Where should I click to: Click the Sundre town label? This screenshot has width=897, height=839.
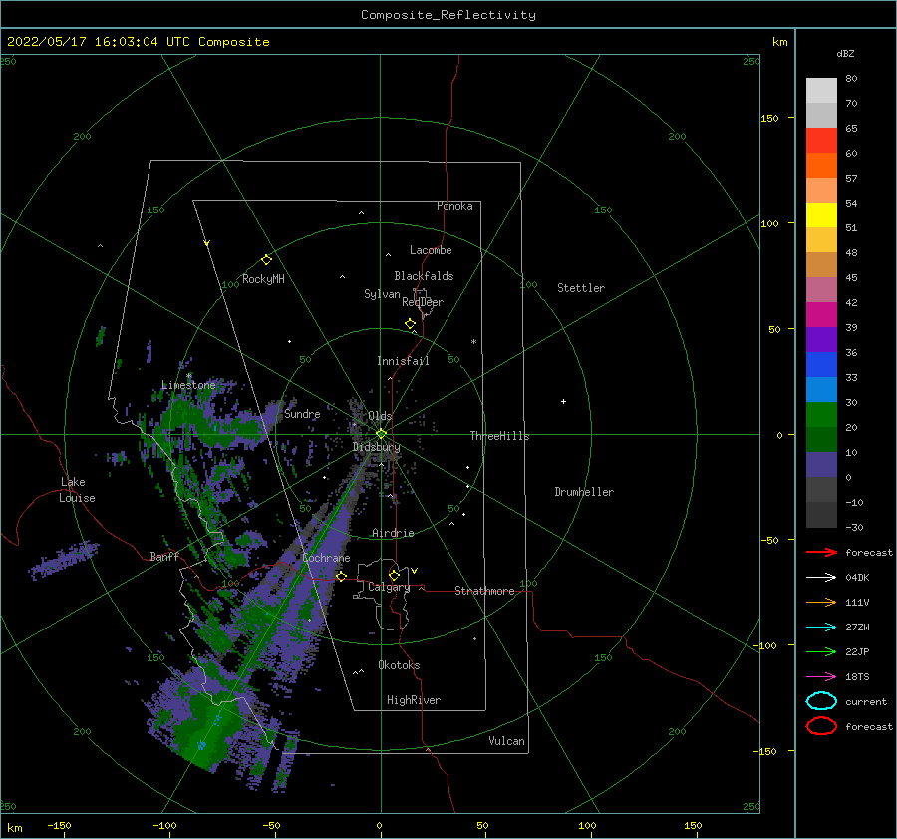pyautogui.click(x=302, y=413)
